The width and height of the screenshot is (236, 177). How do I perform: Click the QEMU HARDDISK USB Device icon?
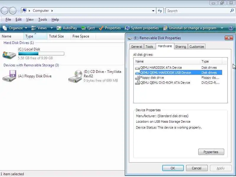coord(137,73)
